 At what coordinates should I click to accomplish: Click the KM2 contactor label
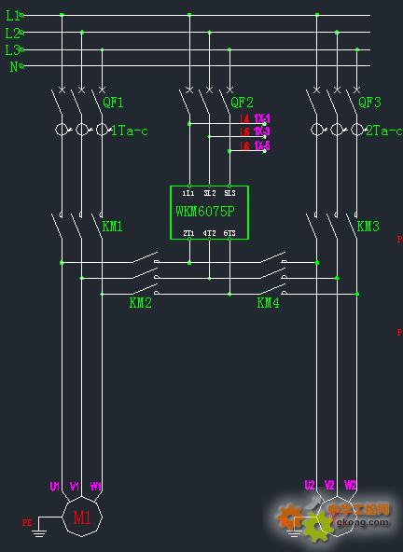pyautogui.click(x=141, y=303)
